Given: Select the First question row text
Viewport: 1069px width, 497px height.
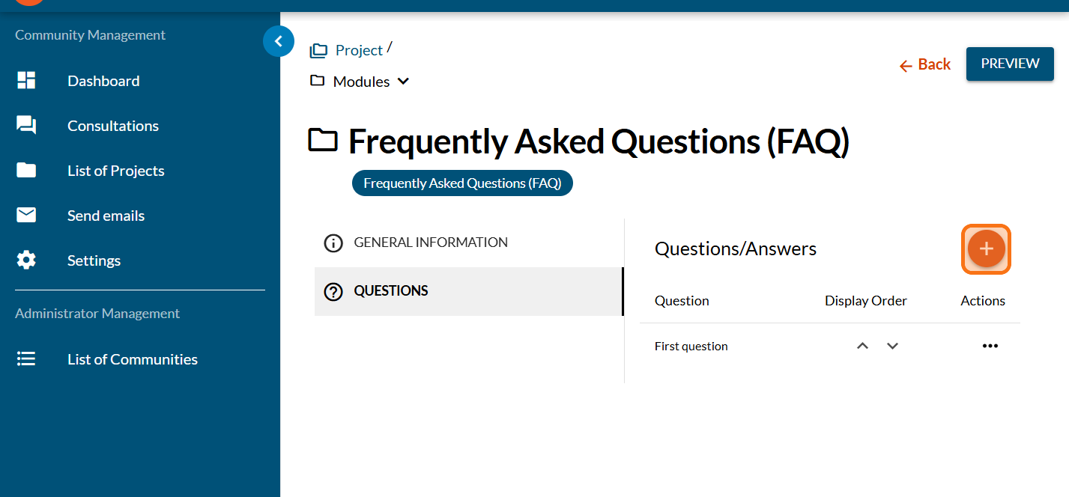Looking at the screenshot, I should [x=691, y=346].
